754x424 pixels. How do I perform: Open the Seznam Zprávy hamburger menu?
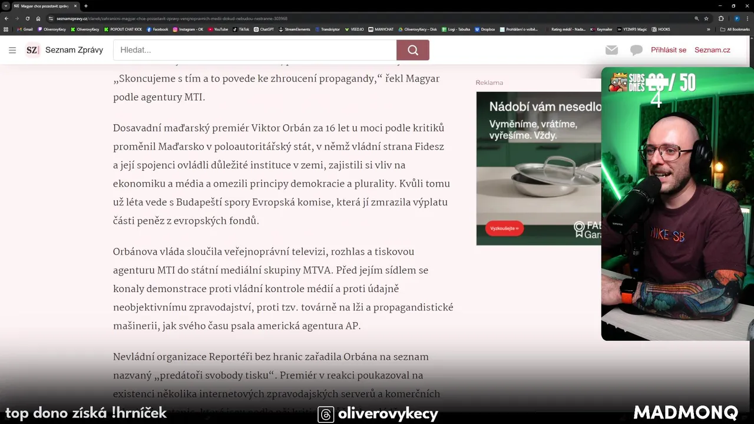[12, 50]
